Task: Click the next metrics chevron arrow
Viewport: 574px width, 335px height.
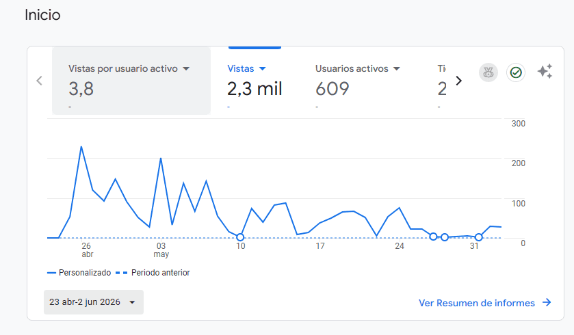Action: (x=458, y=81)
